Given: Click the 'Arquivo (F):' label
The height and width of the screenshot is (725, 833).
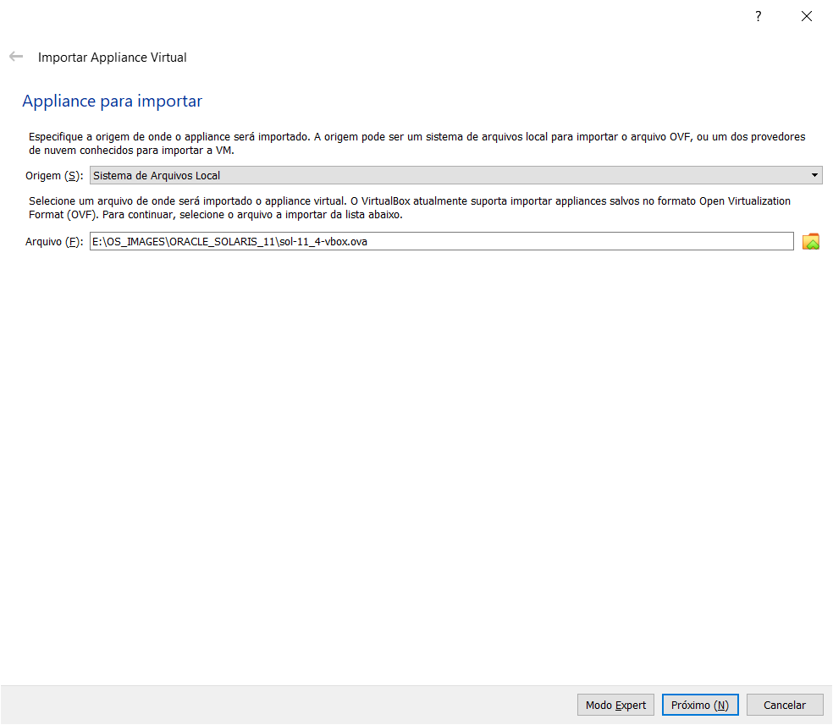Looking at the screenshot, I should coord(54,242).
